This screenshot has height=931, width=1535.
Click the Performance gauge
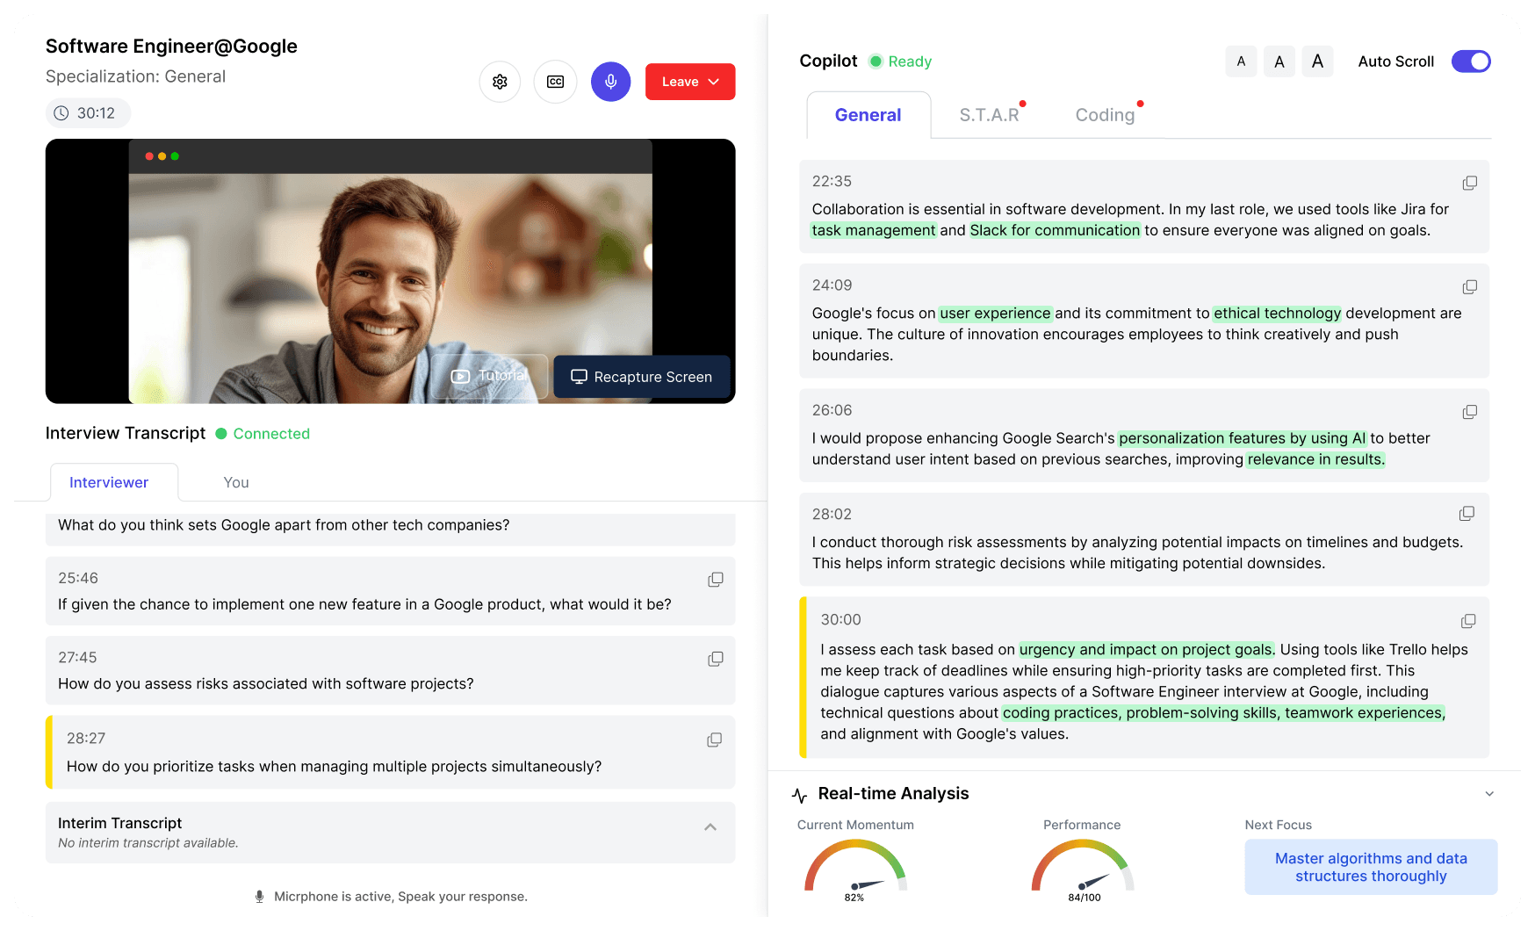click(x=1083, y=865)
